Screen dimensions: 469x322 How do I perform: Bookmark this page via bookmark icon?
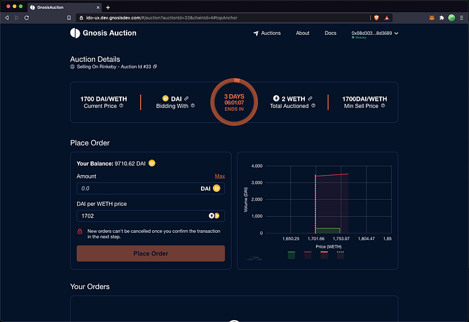coord(69,18)
